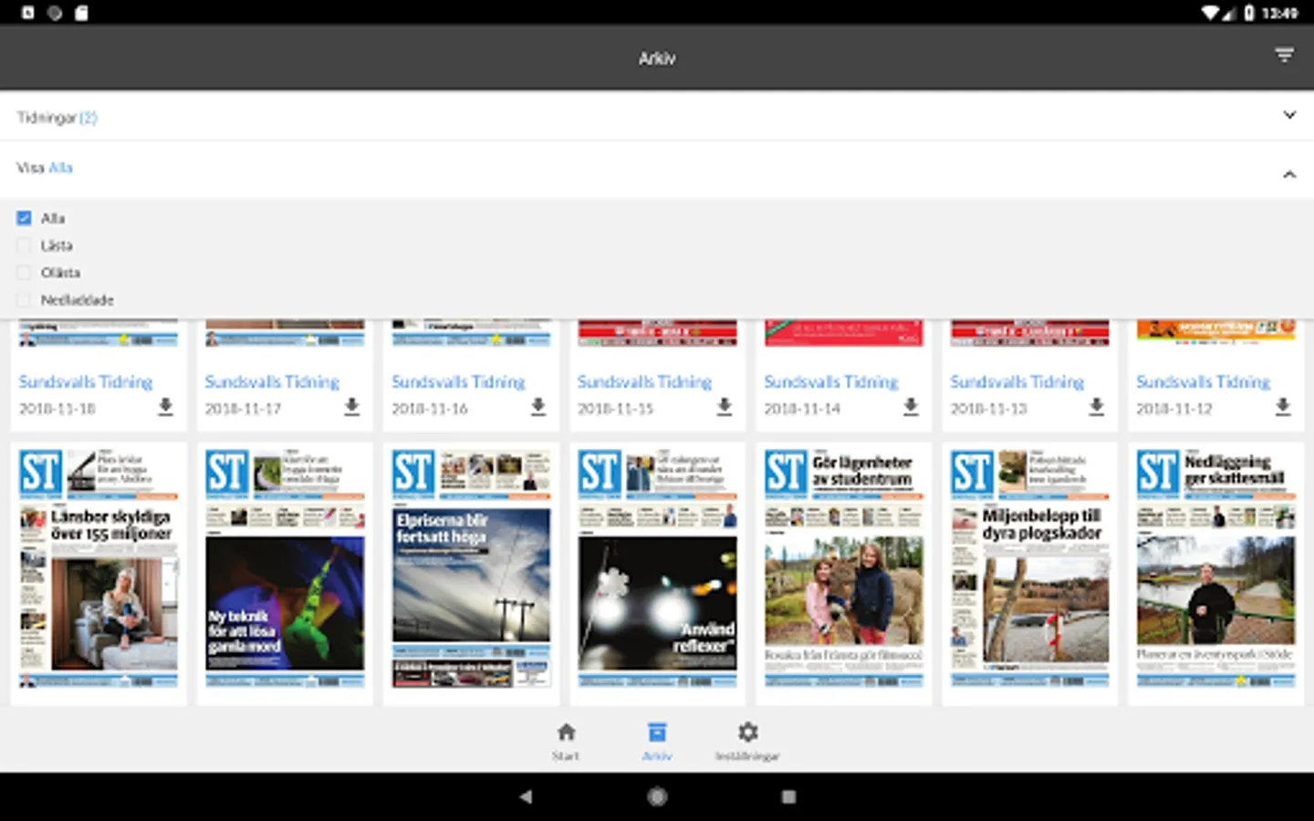Expand the Tidningar section chevron
The image size is (1314, 821).
(1289, 115)
